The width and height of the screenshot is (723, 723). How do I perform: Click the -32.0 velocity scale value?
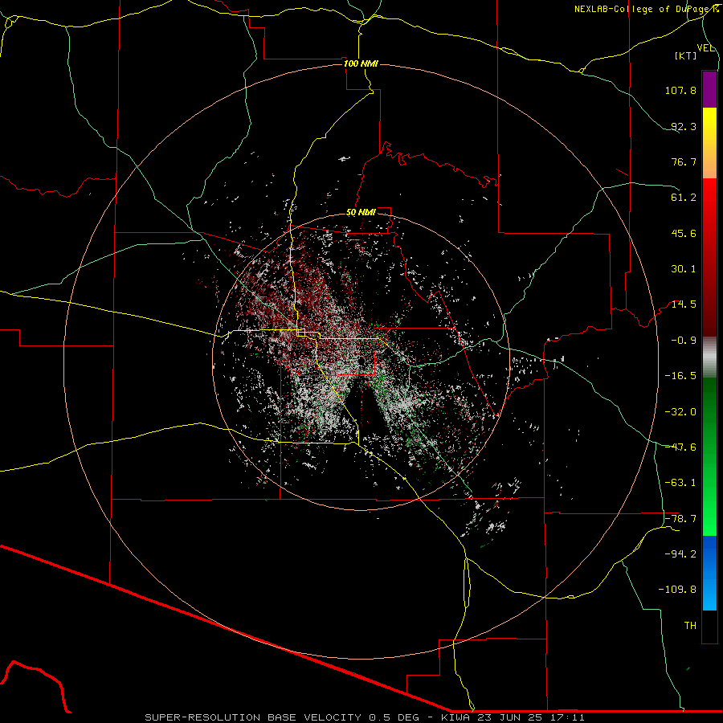click(680, 412)
